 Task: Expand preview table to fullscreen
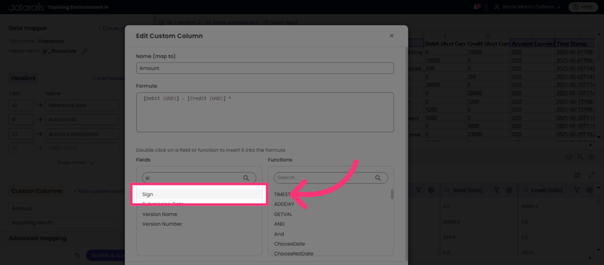[592, 175]
